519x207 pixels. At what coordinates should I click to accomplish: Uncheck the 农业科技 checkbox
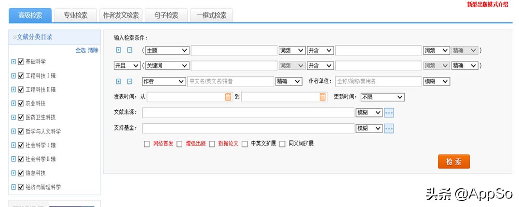click(x=21, y=103)
